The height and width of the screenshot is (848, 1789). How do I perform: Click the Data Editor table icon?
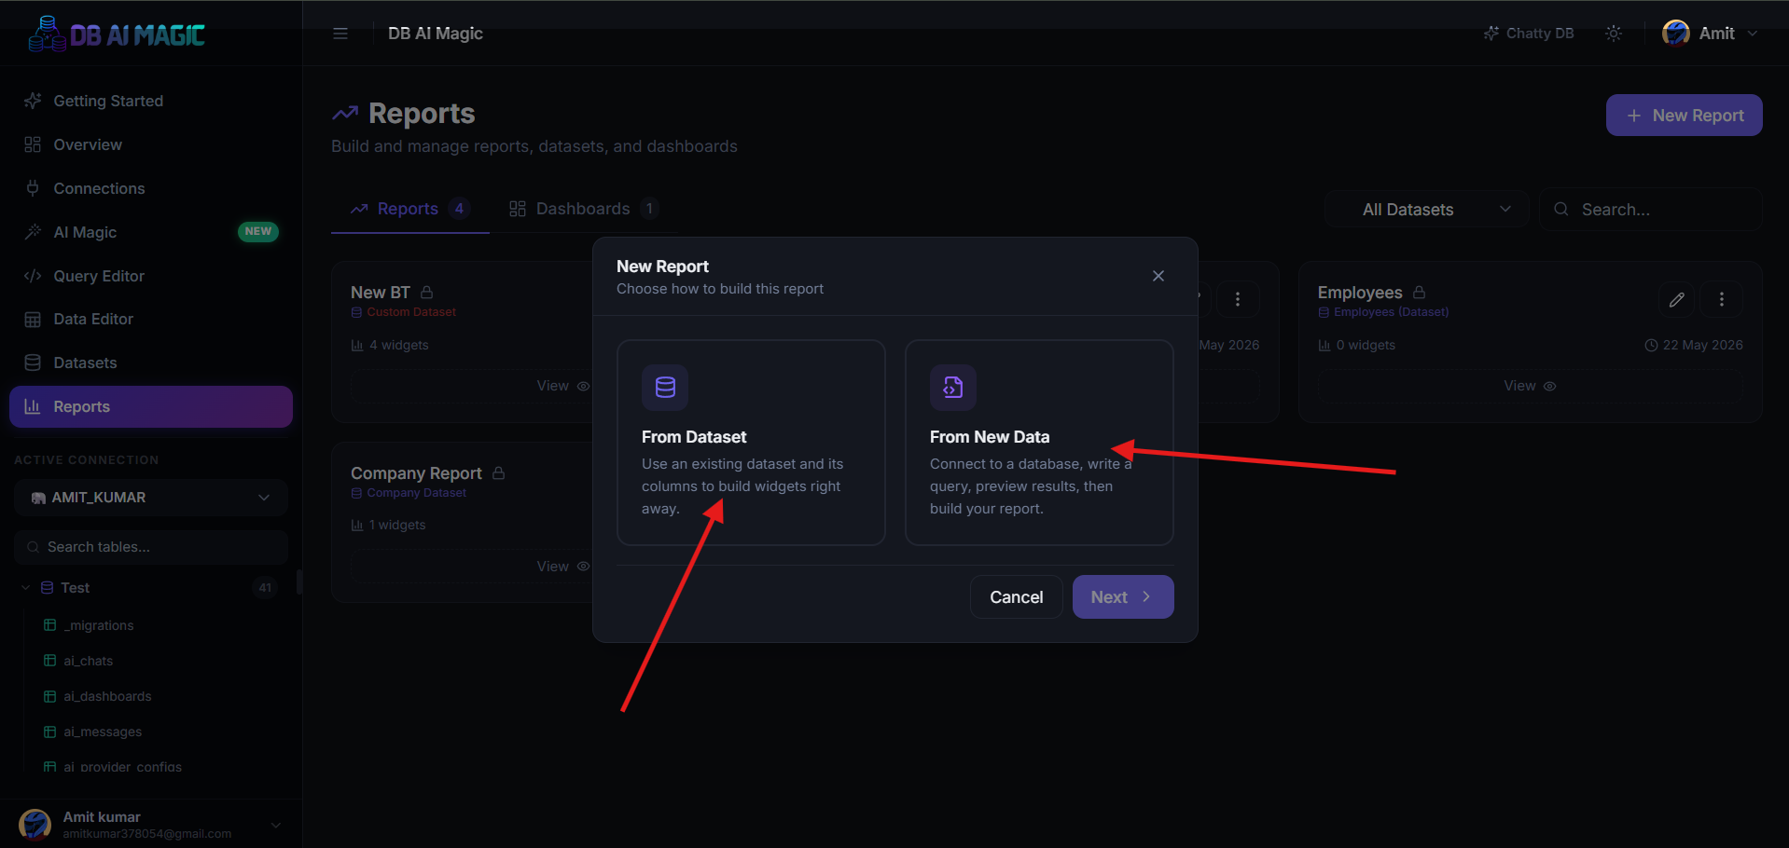[x=33, y=320]
